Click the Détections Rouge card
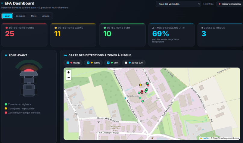 pos(24,35)
